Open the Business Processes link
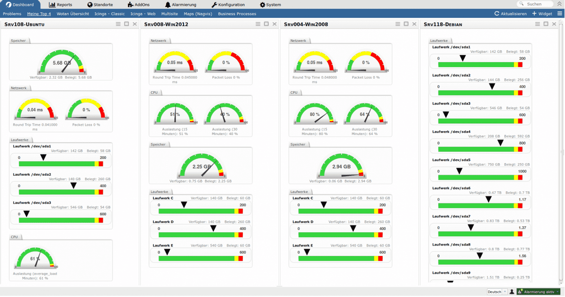This screenshot has width=565, height=297. pos(237,14)
